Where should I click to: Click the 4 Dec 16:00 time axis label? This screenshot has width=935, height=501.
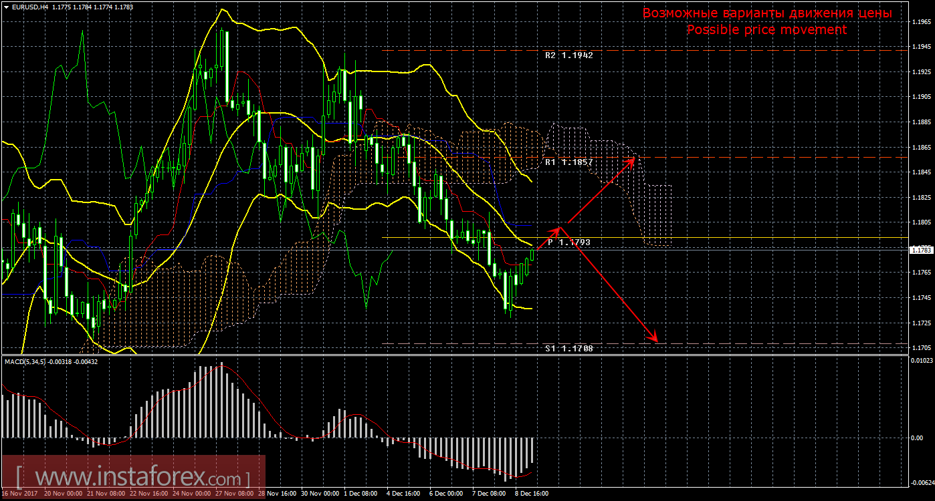tap(403, 494)
